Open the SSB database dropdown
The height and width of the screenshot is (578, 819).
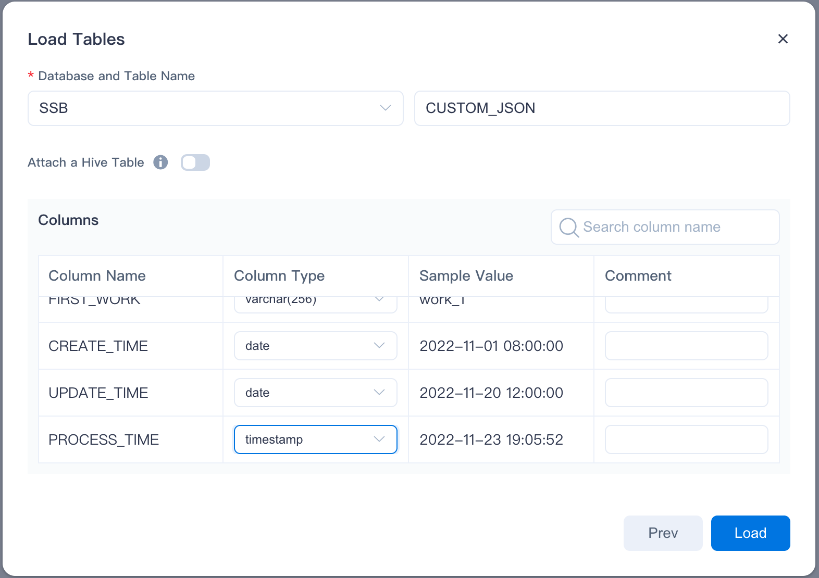(215, 108)
